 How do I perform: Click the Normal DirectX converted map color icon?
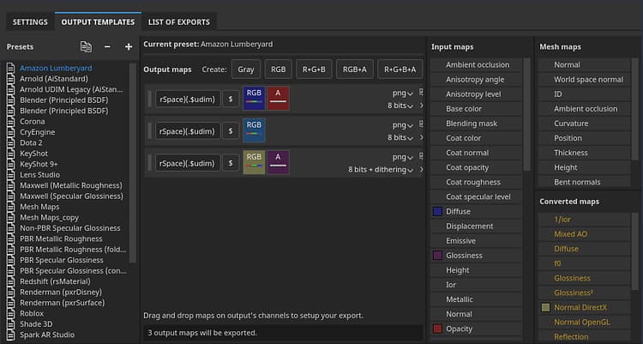[x=545, y=307]
